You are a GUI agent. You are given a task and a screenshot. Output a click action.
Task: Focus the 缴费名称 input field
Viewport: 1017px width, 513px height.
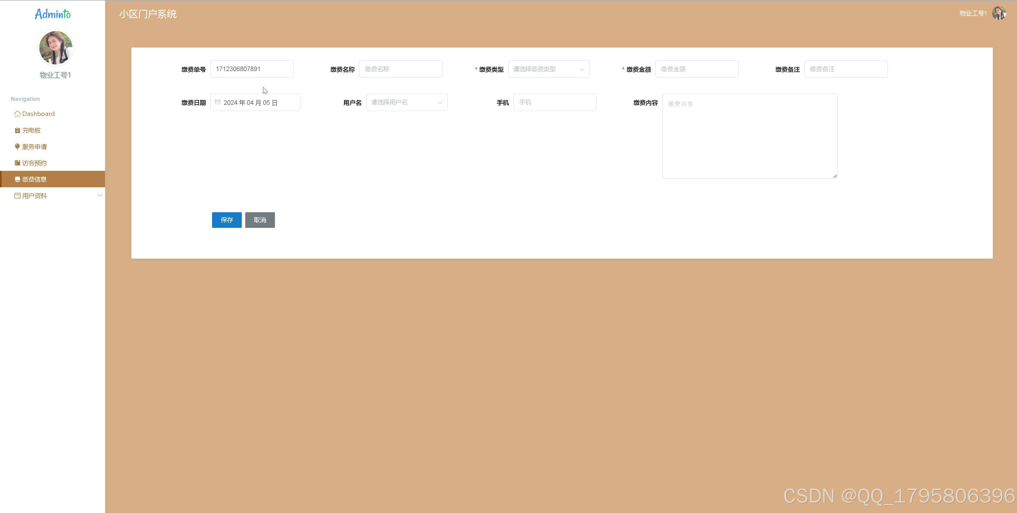(401, 69)
